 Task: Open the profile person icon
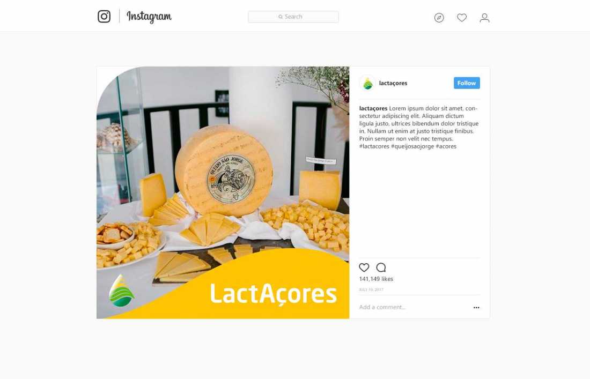coord(485,18)
